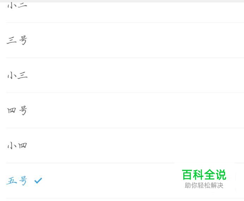Pick the 四号 font size entry
Screen dimensions: 244x201
click(17, 111)
